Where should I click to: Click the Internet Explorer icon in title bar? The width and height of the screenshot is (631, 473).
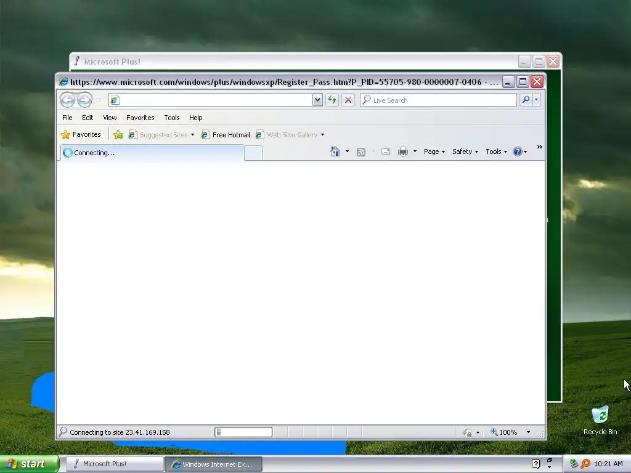(x=63, y=82)
